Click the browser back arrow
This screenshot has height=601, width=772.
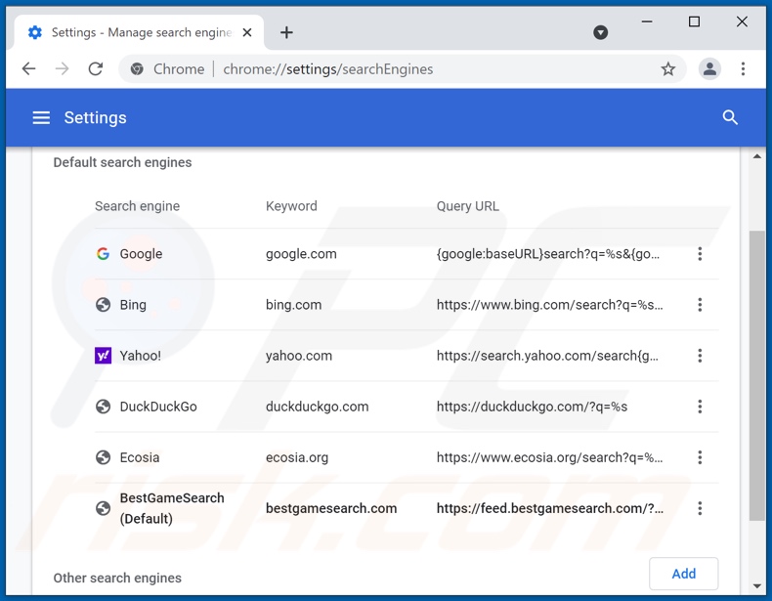click(x=29, y=69)
